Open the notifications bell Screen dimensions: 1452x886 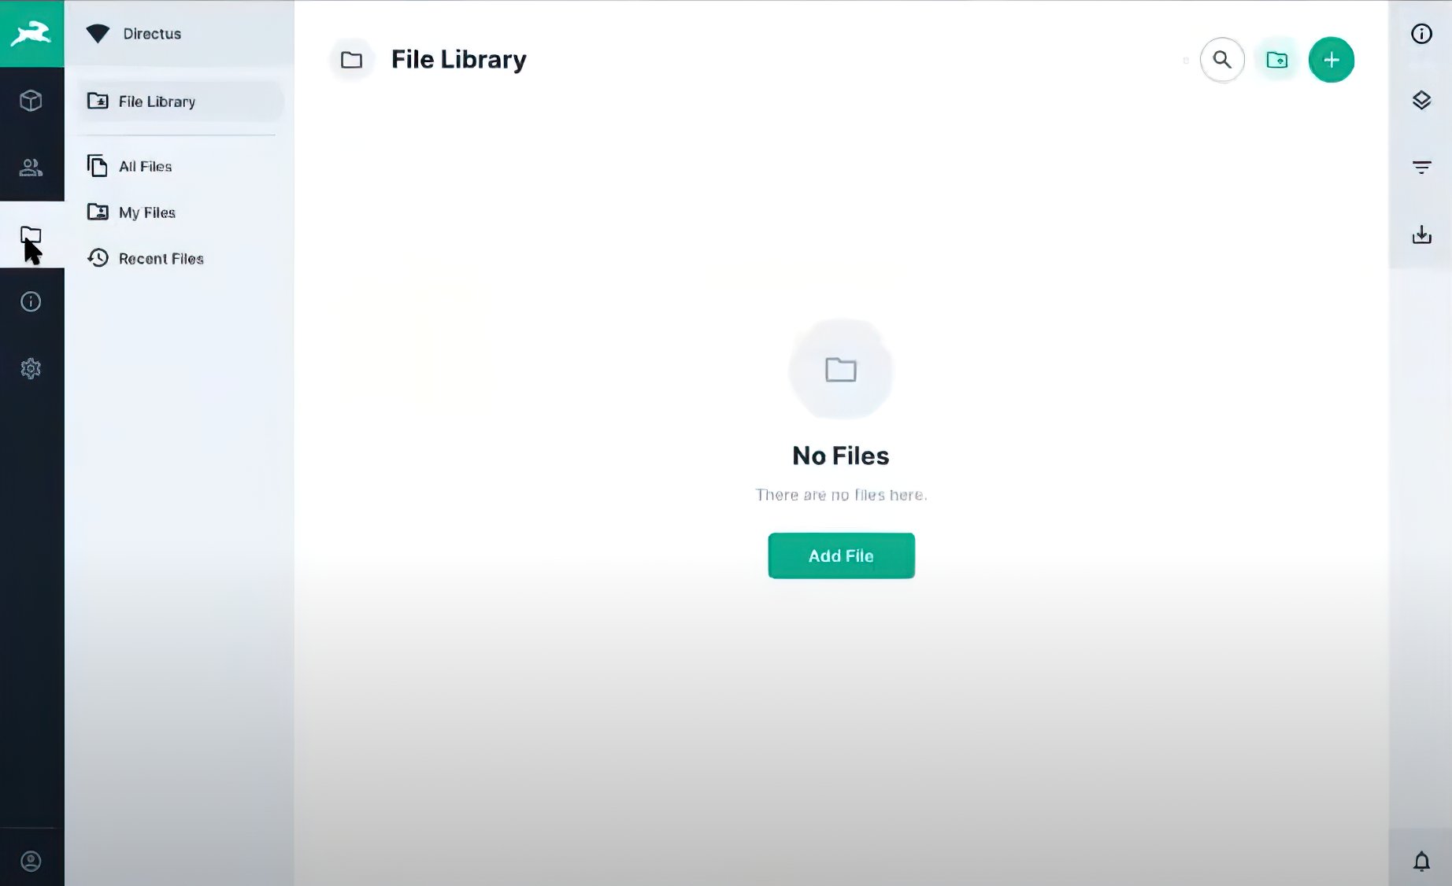tap(1421, 862)
